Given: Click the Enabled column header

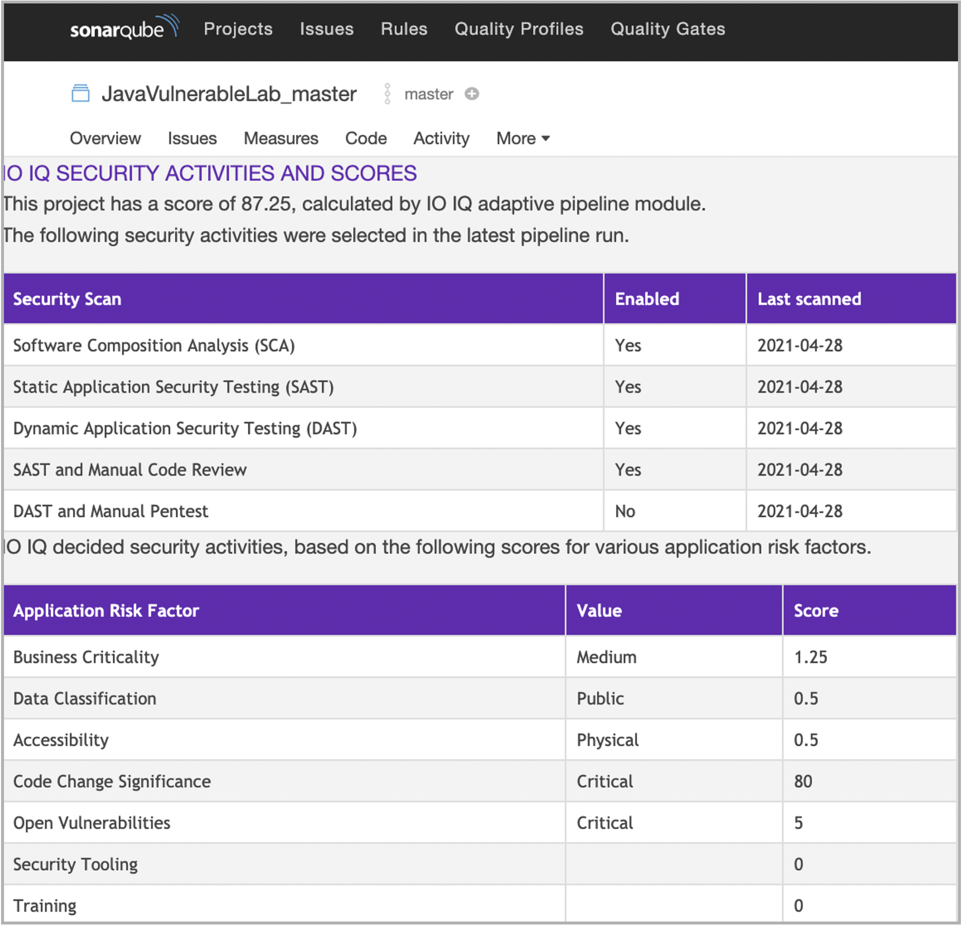Looking at the screenshot, I should click(x=675, y=298).
